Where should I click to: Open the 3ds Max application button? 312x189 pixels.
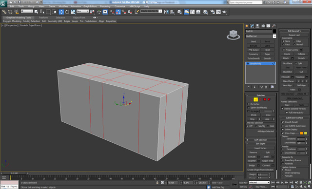(x=3, y=4)
